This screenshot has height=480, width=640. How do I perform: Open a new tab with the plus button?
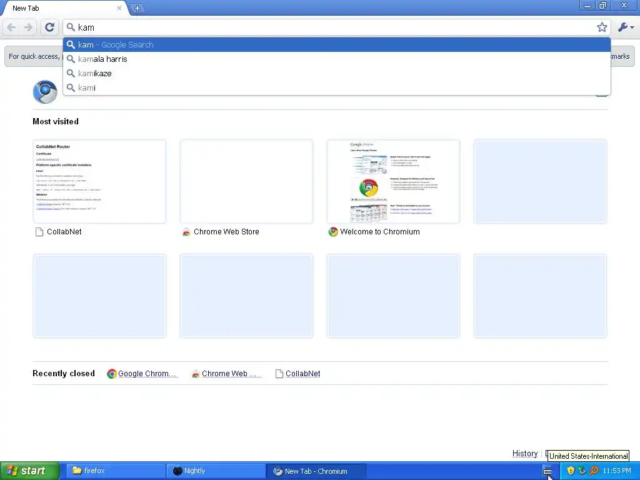(137, 8)
